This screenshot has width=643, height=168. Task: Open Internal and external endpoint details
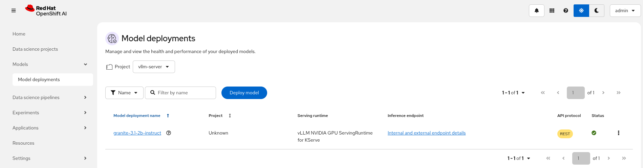pos(427,133)
